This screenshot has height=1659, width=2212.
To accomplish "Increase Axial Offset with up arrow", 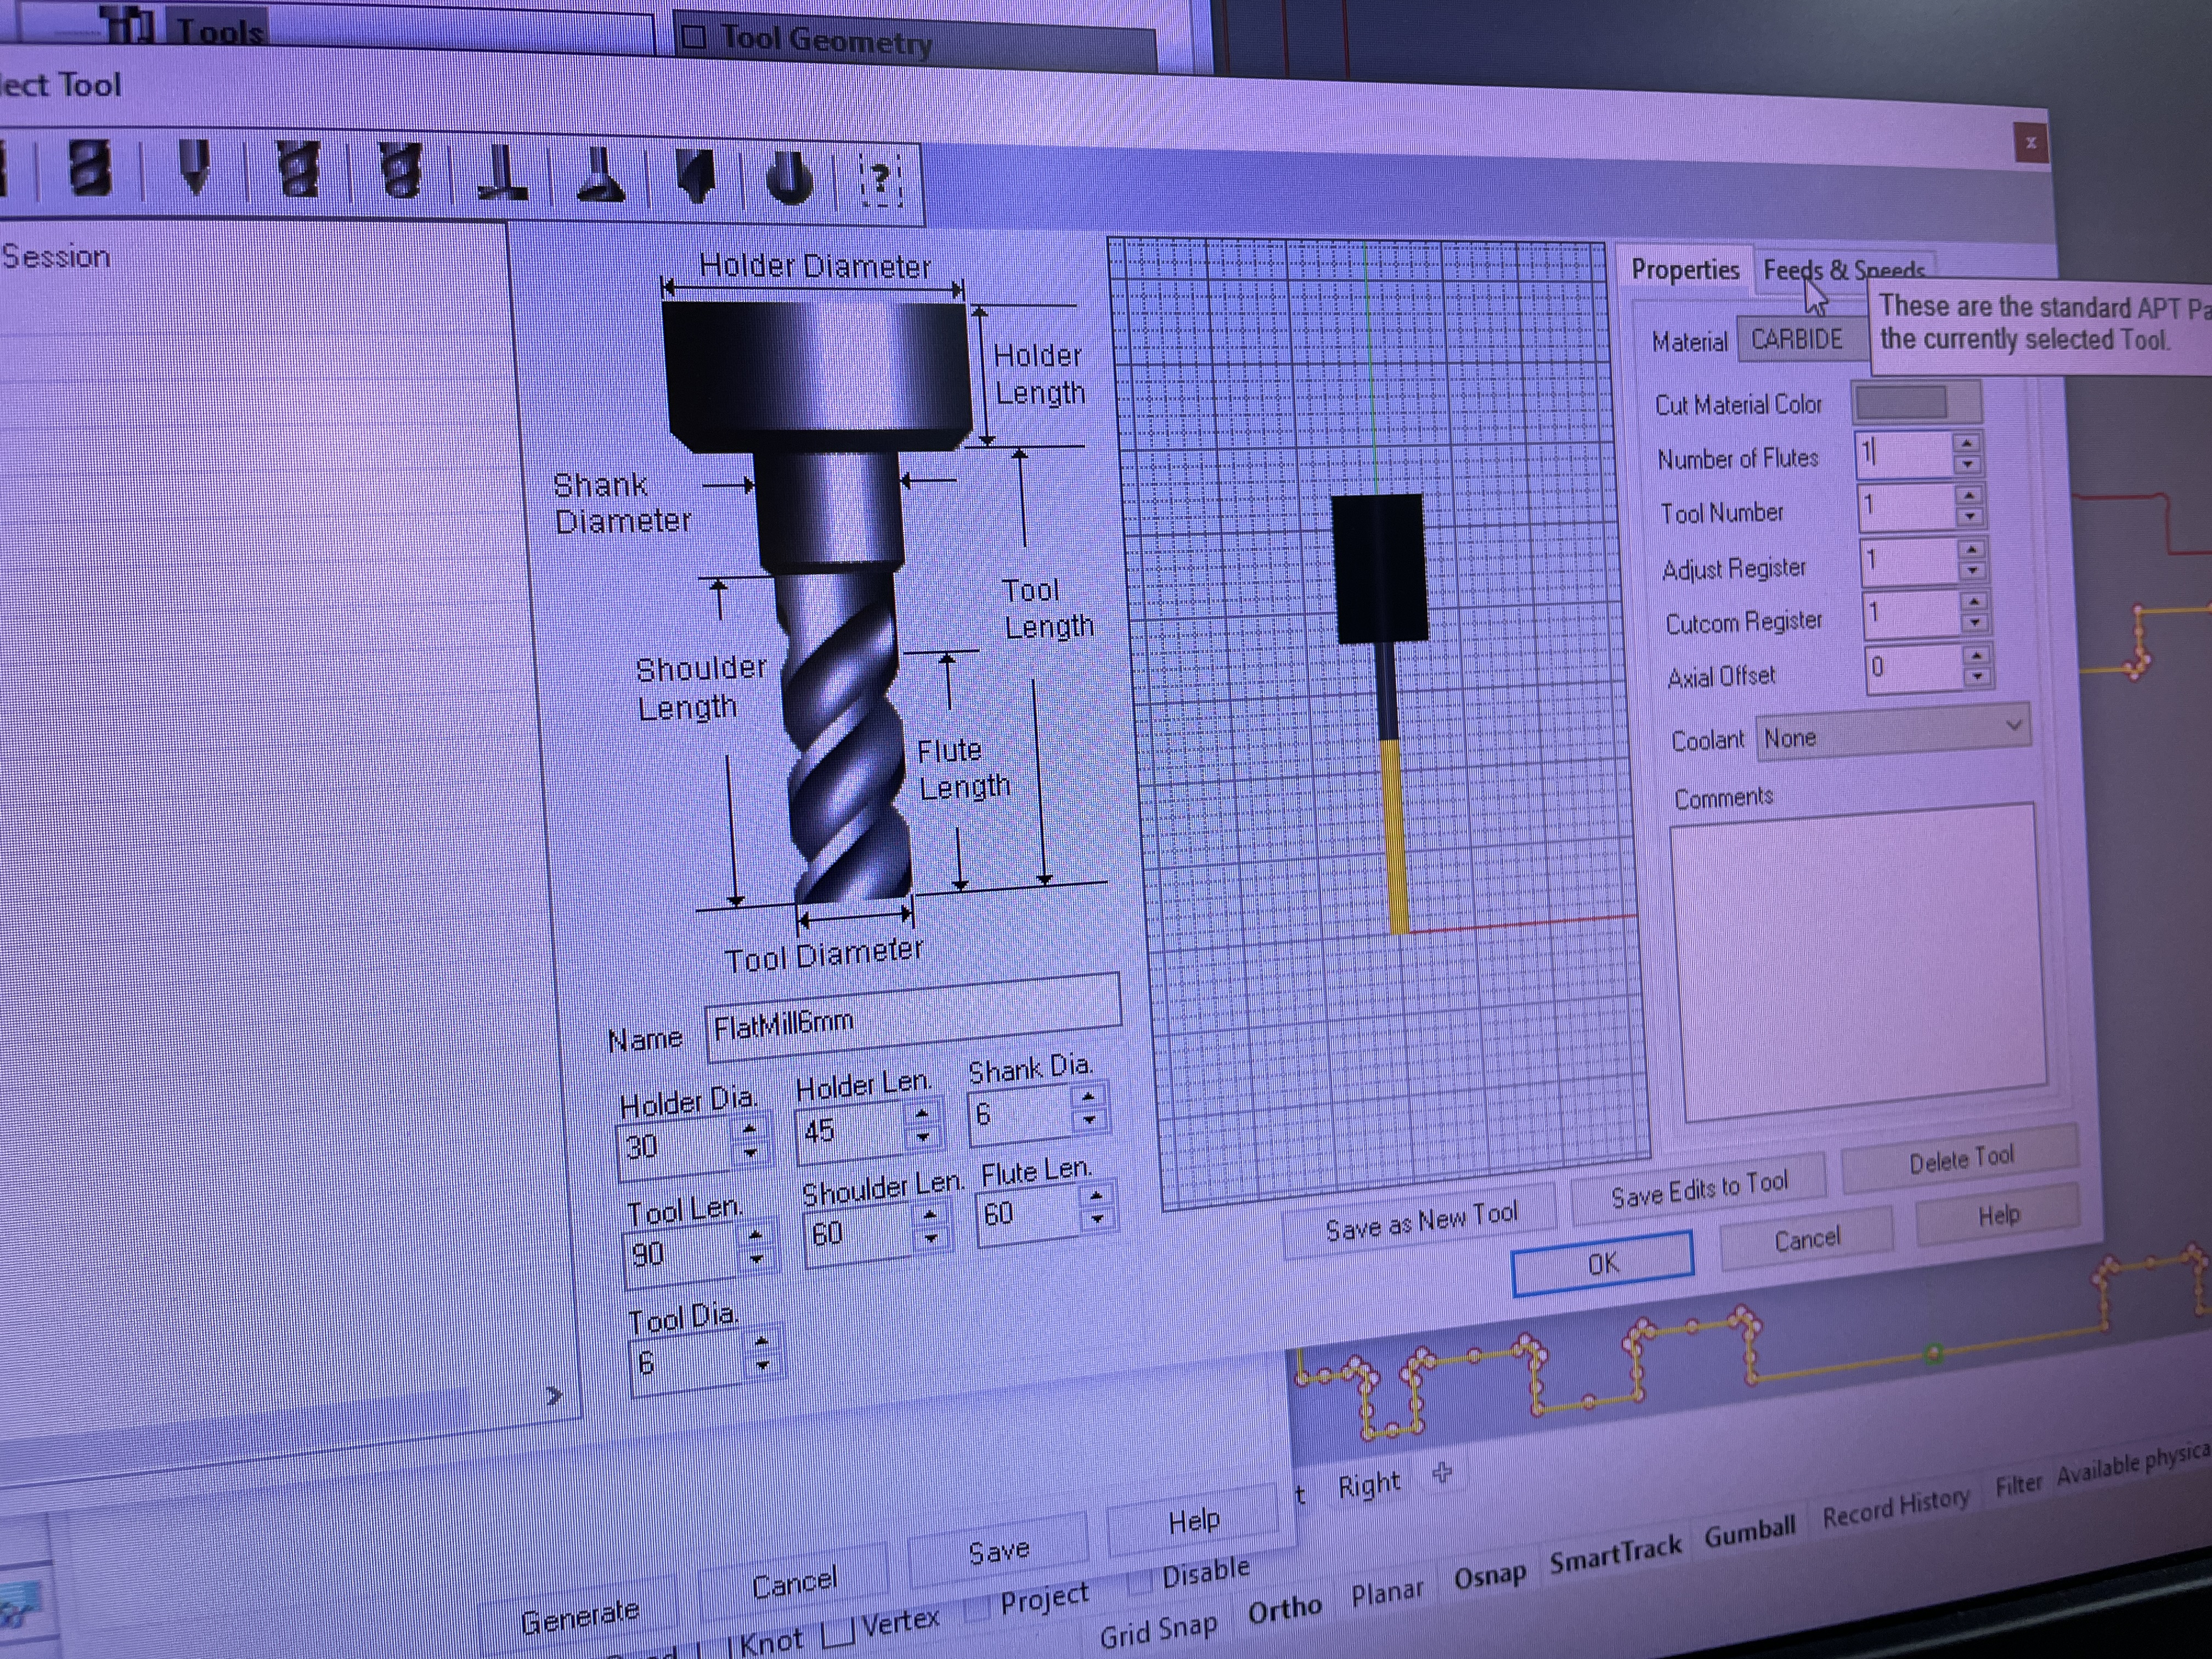I will coord(1976,656).
